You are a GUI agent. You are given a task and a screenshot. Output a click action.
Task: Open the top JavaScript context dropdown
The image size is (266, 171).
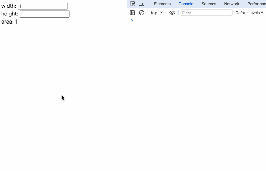click(x=157, y=13)
